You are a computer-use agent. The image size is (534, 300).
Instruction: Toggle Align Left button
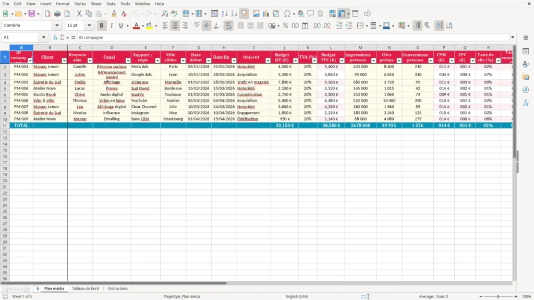165,26
